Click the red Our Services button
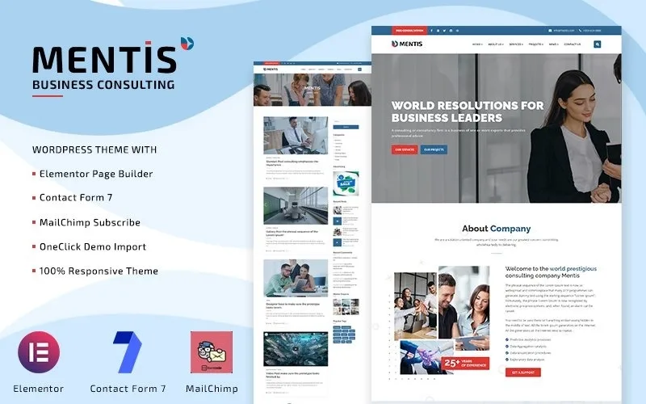This screenshot has height=404, width=646. pos(405,149)
